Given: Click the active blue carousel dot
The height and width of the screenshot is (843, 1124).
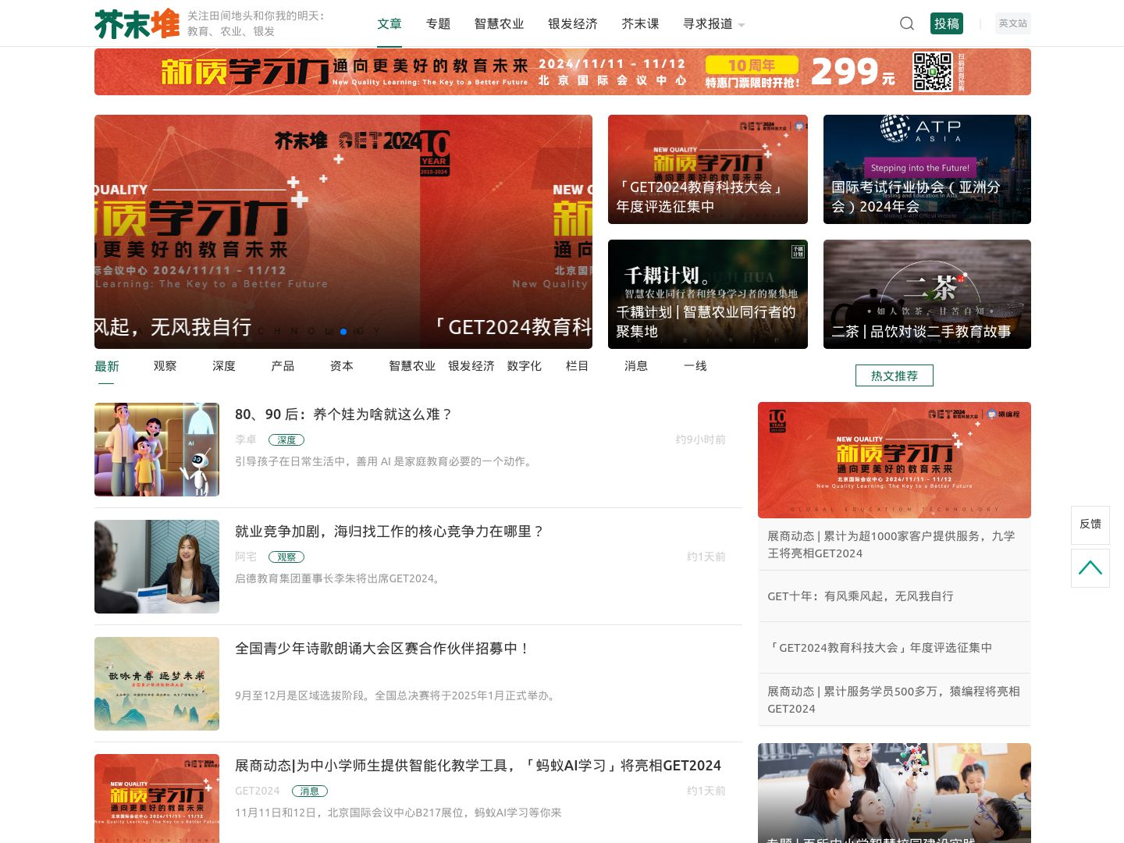Looking at the screenshot, I should click(343, 332).
